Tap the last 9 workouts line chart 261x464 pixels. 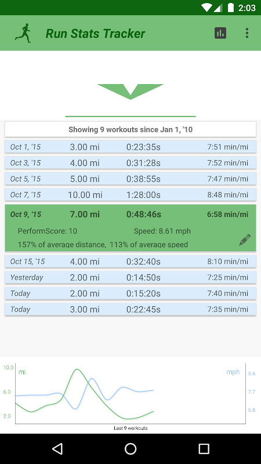tap(130, 395)
